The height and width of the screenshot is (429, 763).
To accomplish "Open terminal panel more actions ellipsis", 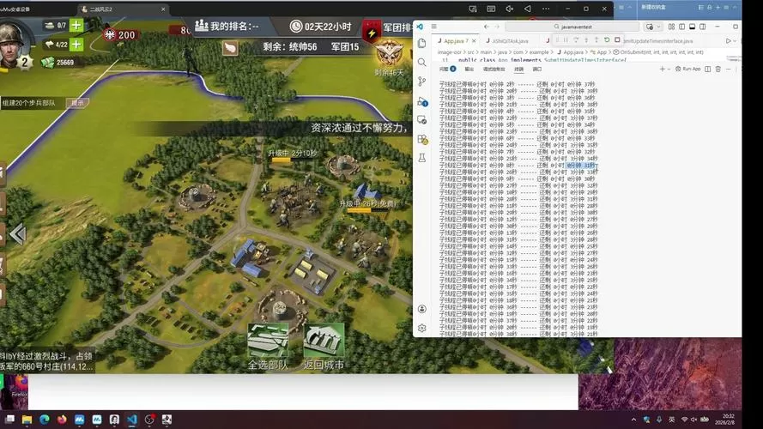I will click(x=729, y=69).
